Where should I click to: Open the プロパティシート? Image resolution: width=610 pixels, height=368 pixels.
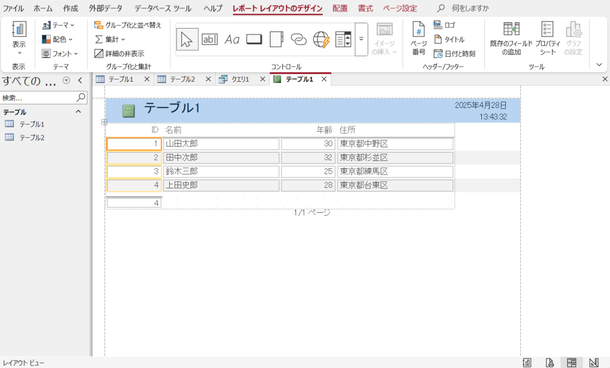pos(548,39)
